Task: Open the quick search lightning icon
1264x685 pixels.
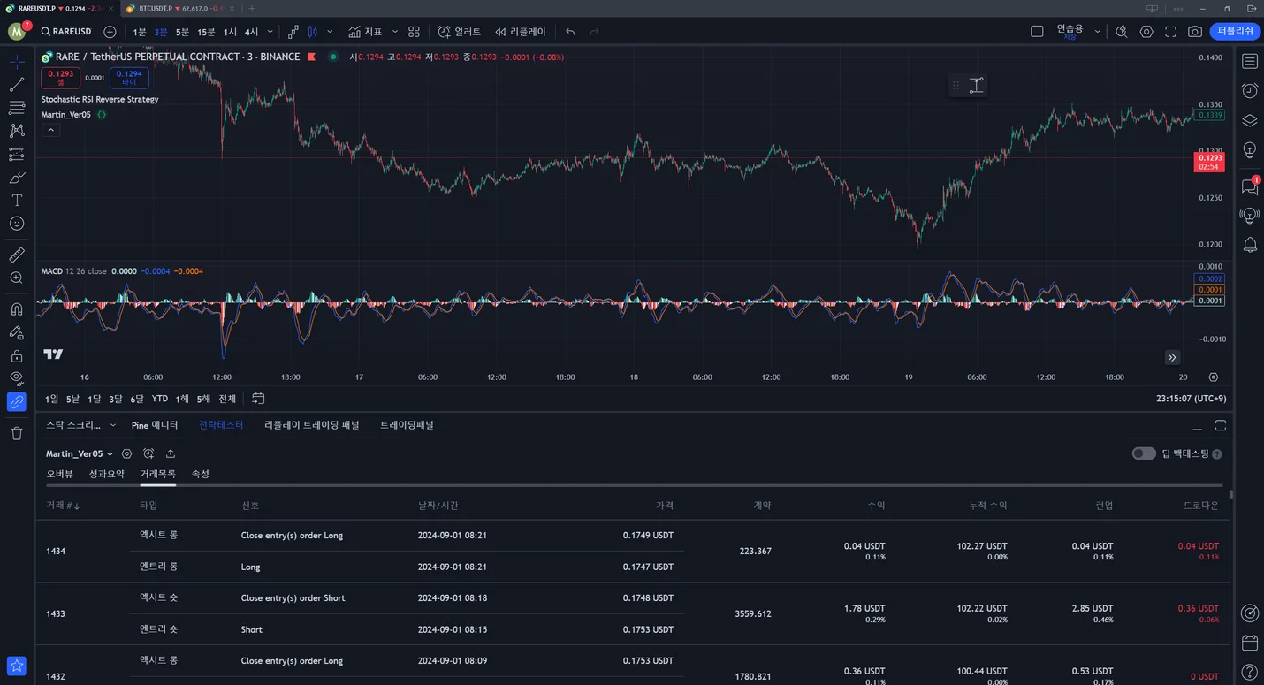Action: [x=1121, y=32]
